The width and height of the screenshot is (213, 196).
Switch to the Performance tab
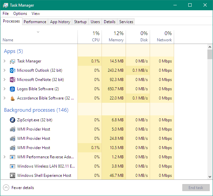tap(35, 22)
